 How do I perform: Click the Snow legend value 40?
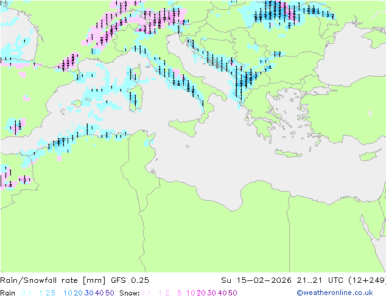[x=222, y=293]
